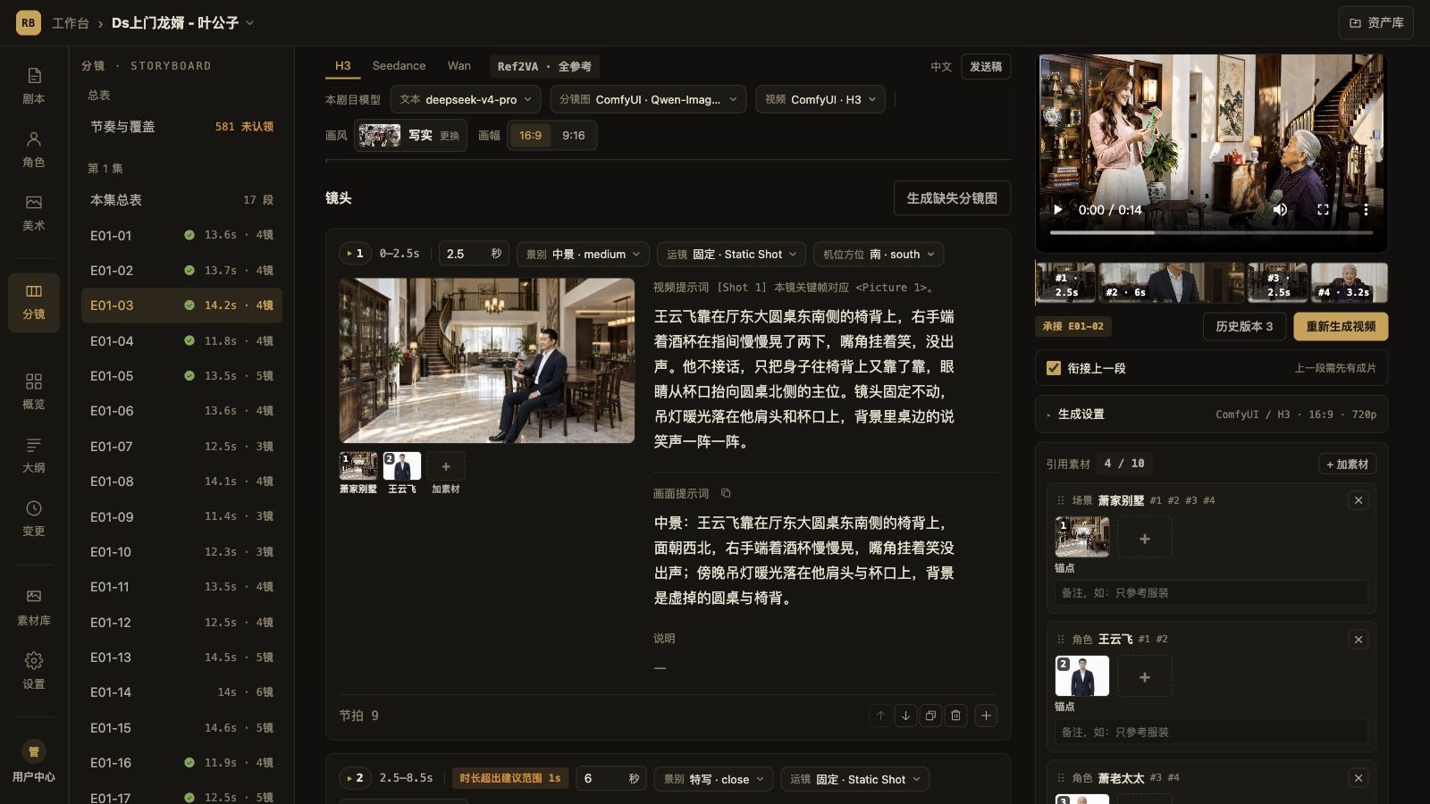Open shot 2 景别 特写 close dropdown
The image size is (1430, 804).
(713, 779)
